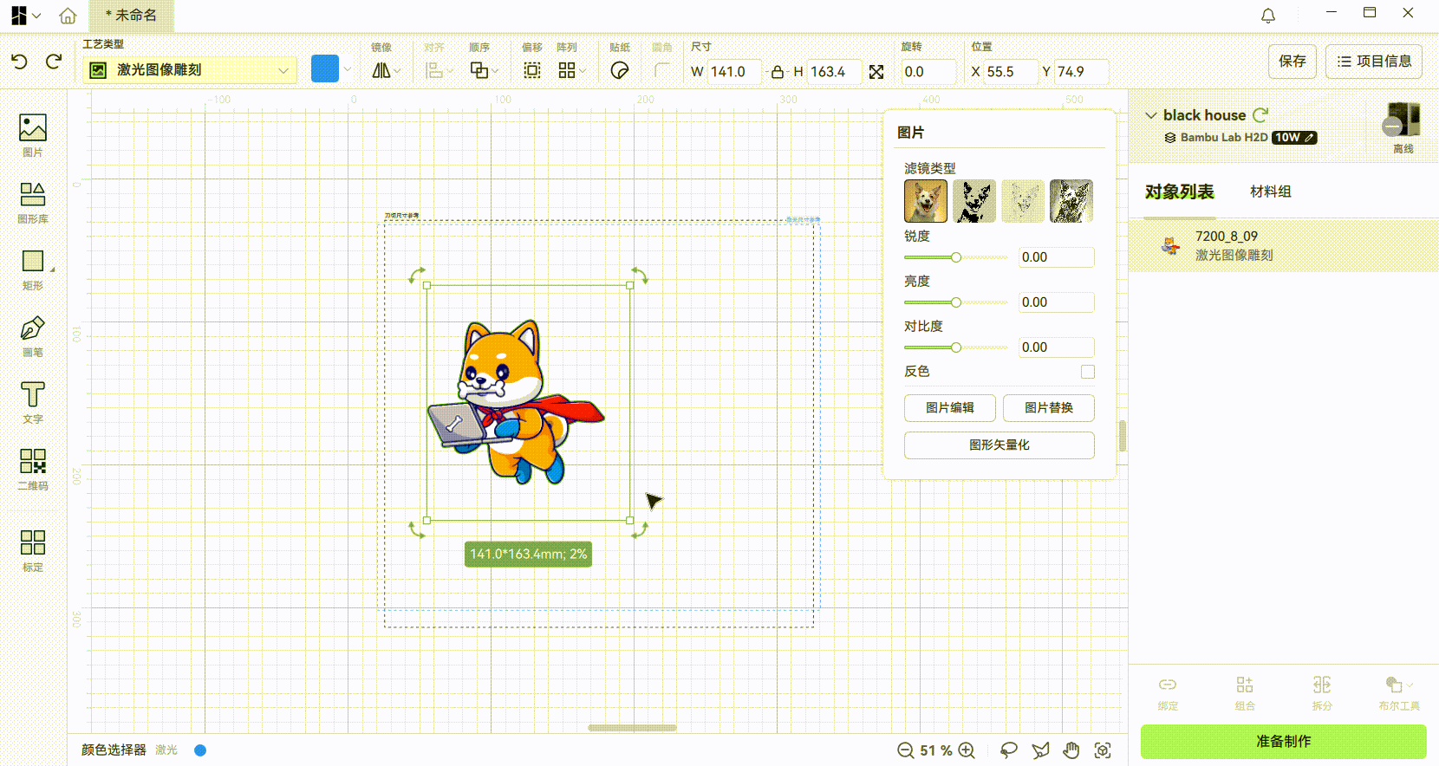The height and width of the screenshot is (766, 1439).
Task: Click the fit-size expand icon beside H
Action: coord(876,72)
